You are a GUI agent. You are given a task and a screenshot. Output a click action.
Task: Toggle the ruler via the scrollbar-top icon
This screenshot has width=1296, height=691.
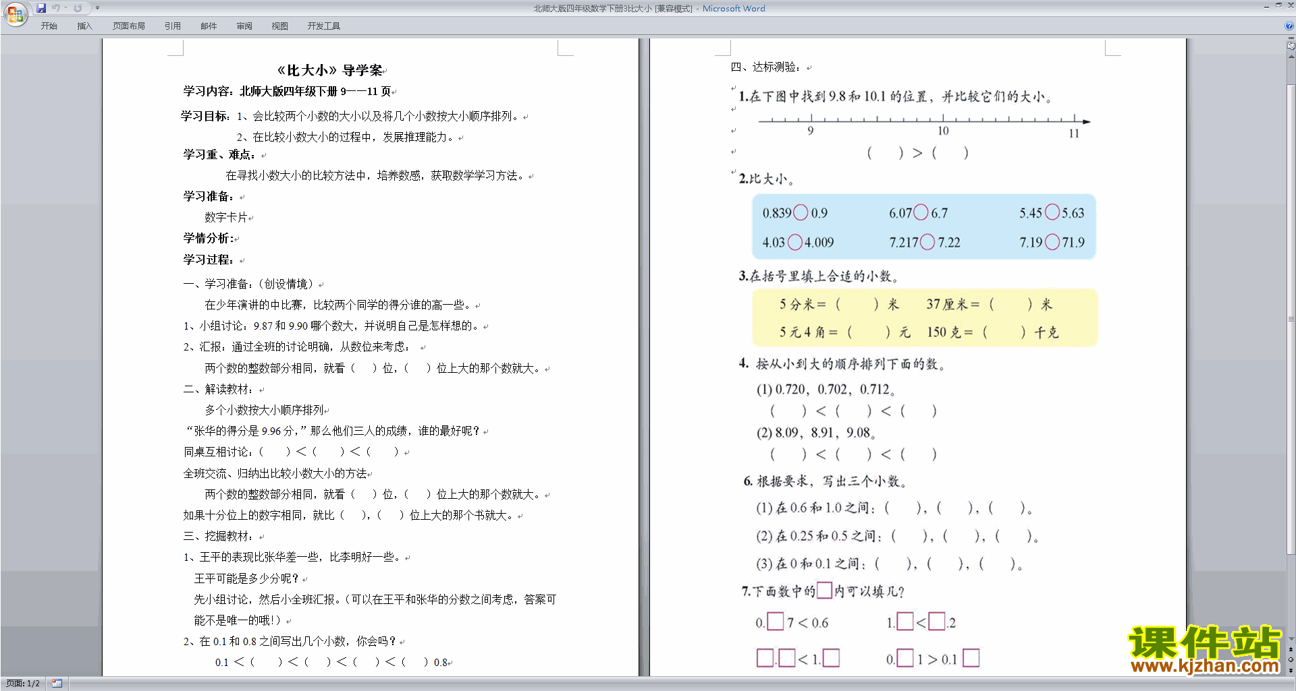point(1291,47)
